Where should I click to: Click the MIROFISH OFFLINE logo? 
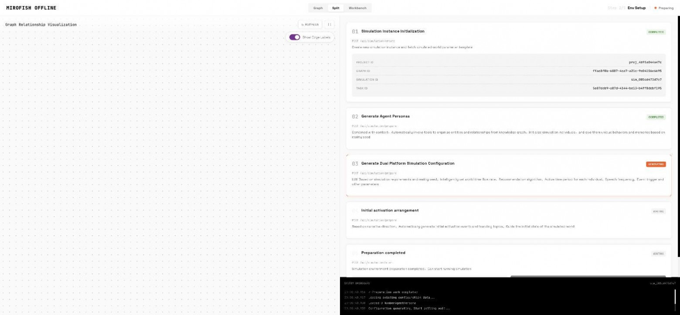tap(31, 8)
